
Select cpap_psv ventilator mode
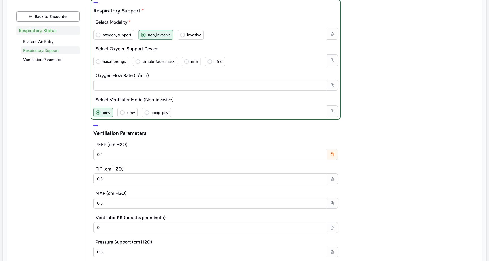tap(156, 113)
